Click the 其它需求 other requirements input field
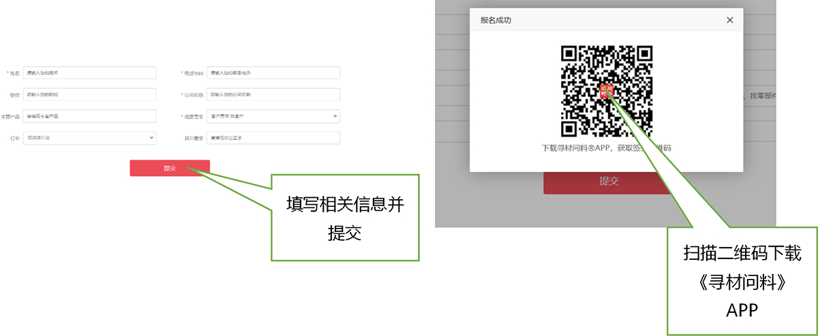This screenshot has height=336, width=818. pos(273,138)
